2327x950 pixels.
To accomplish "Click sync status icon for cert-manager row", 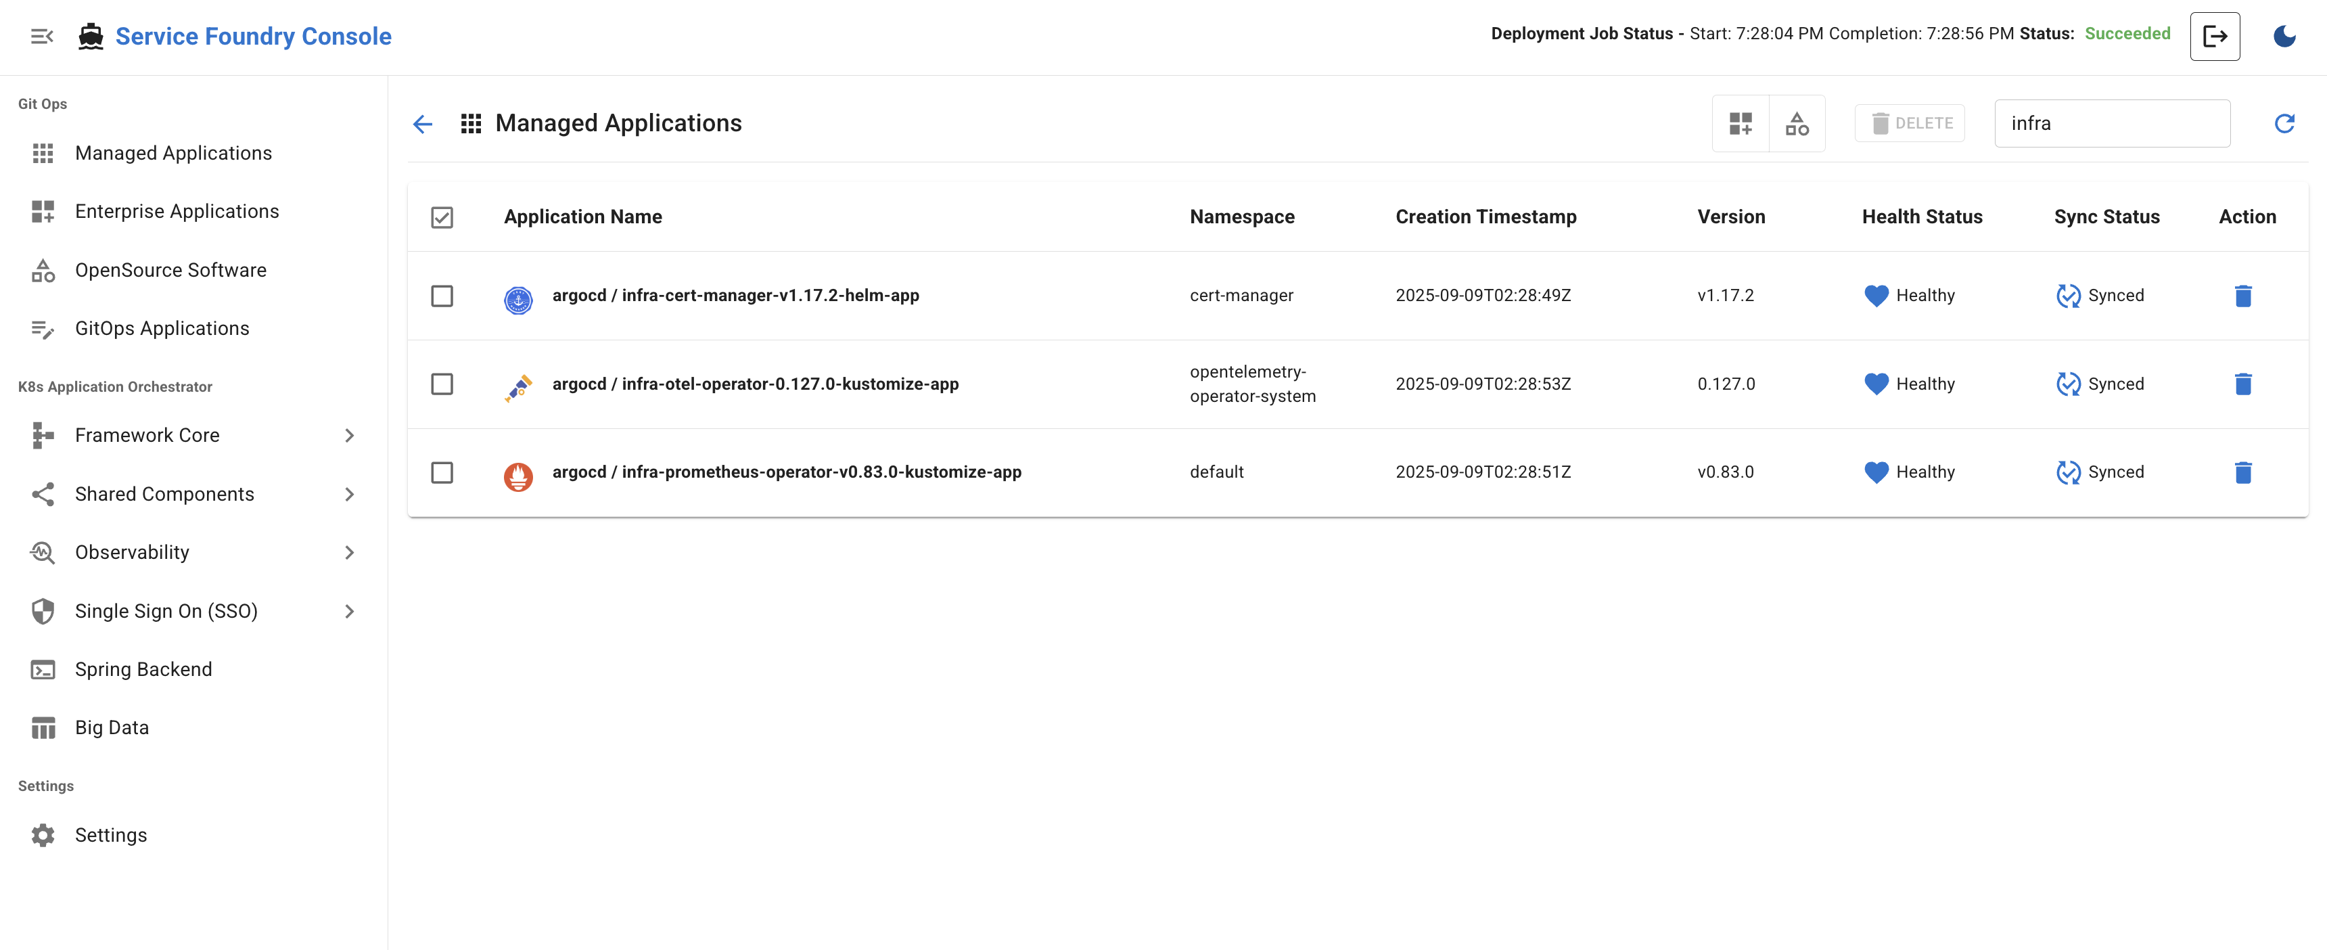I will coord(2068,296).
